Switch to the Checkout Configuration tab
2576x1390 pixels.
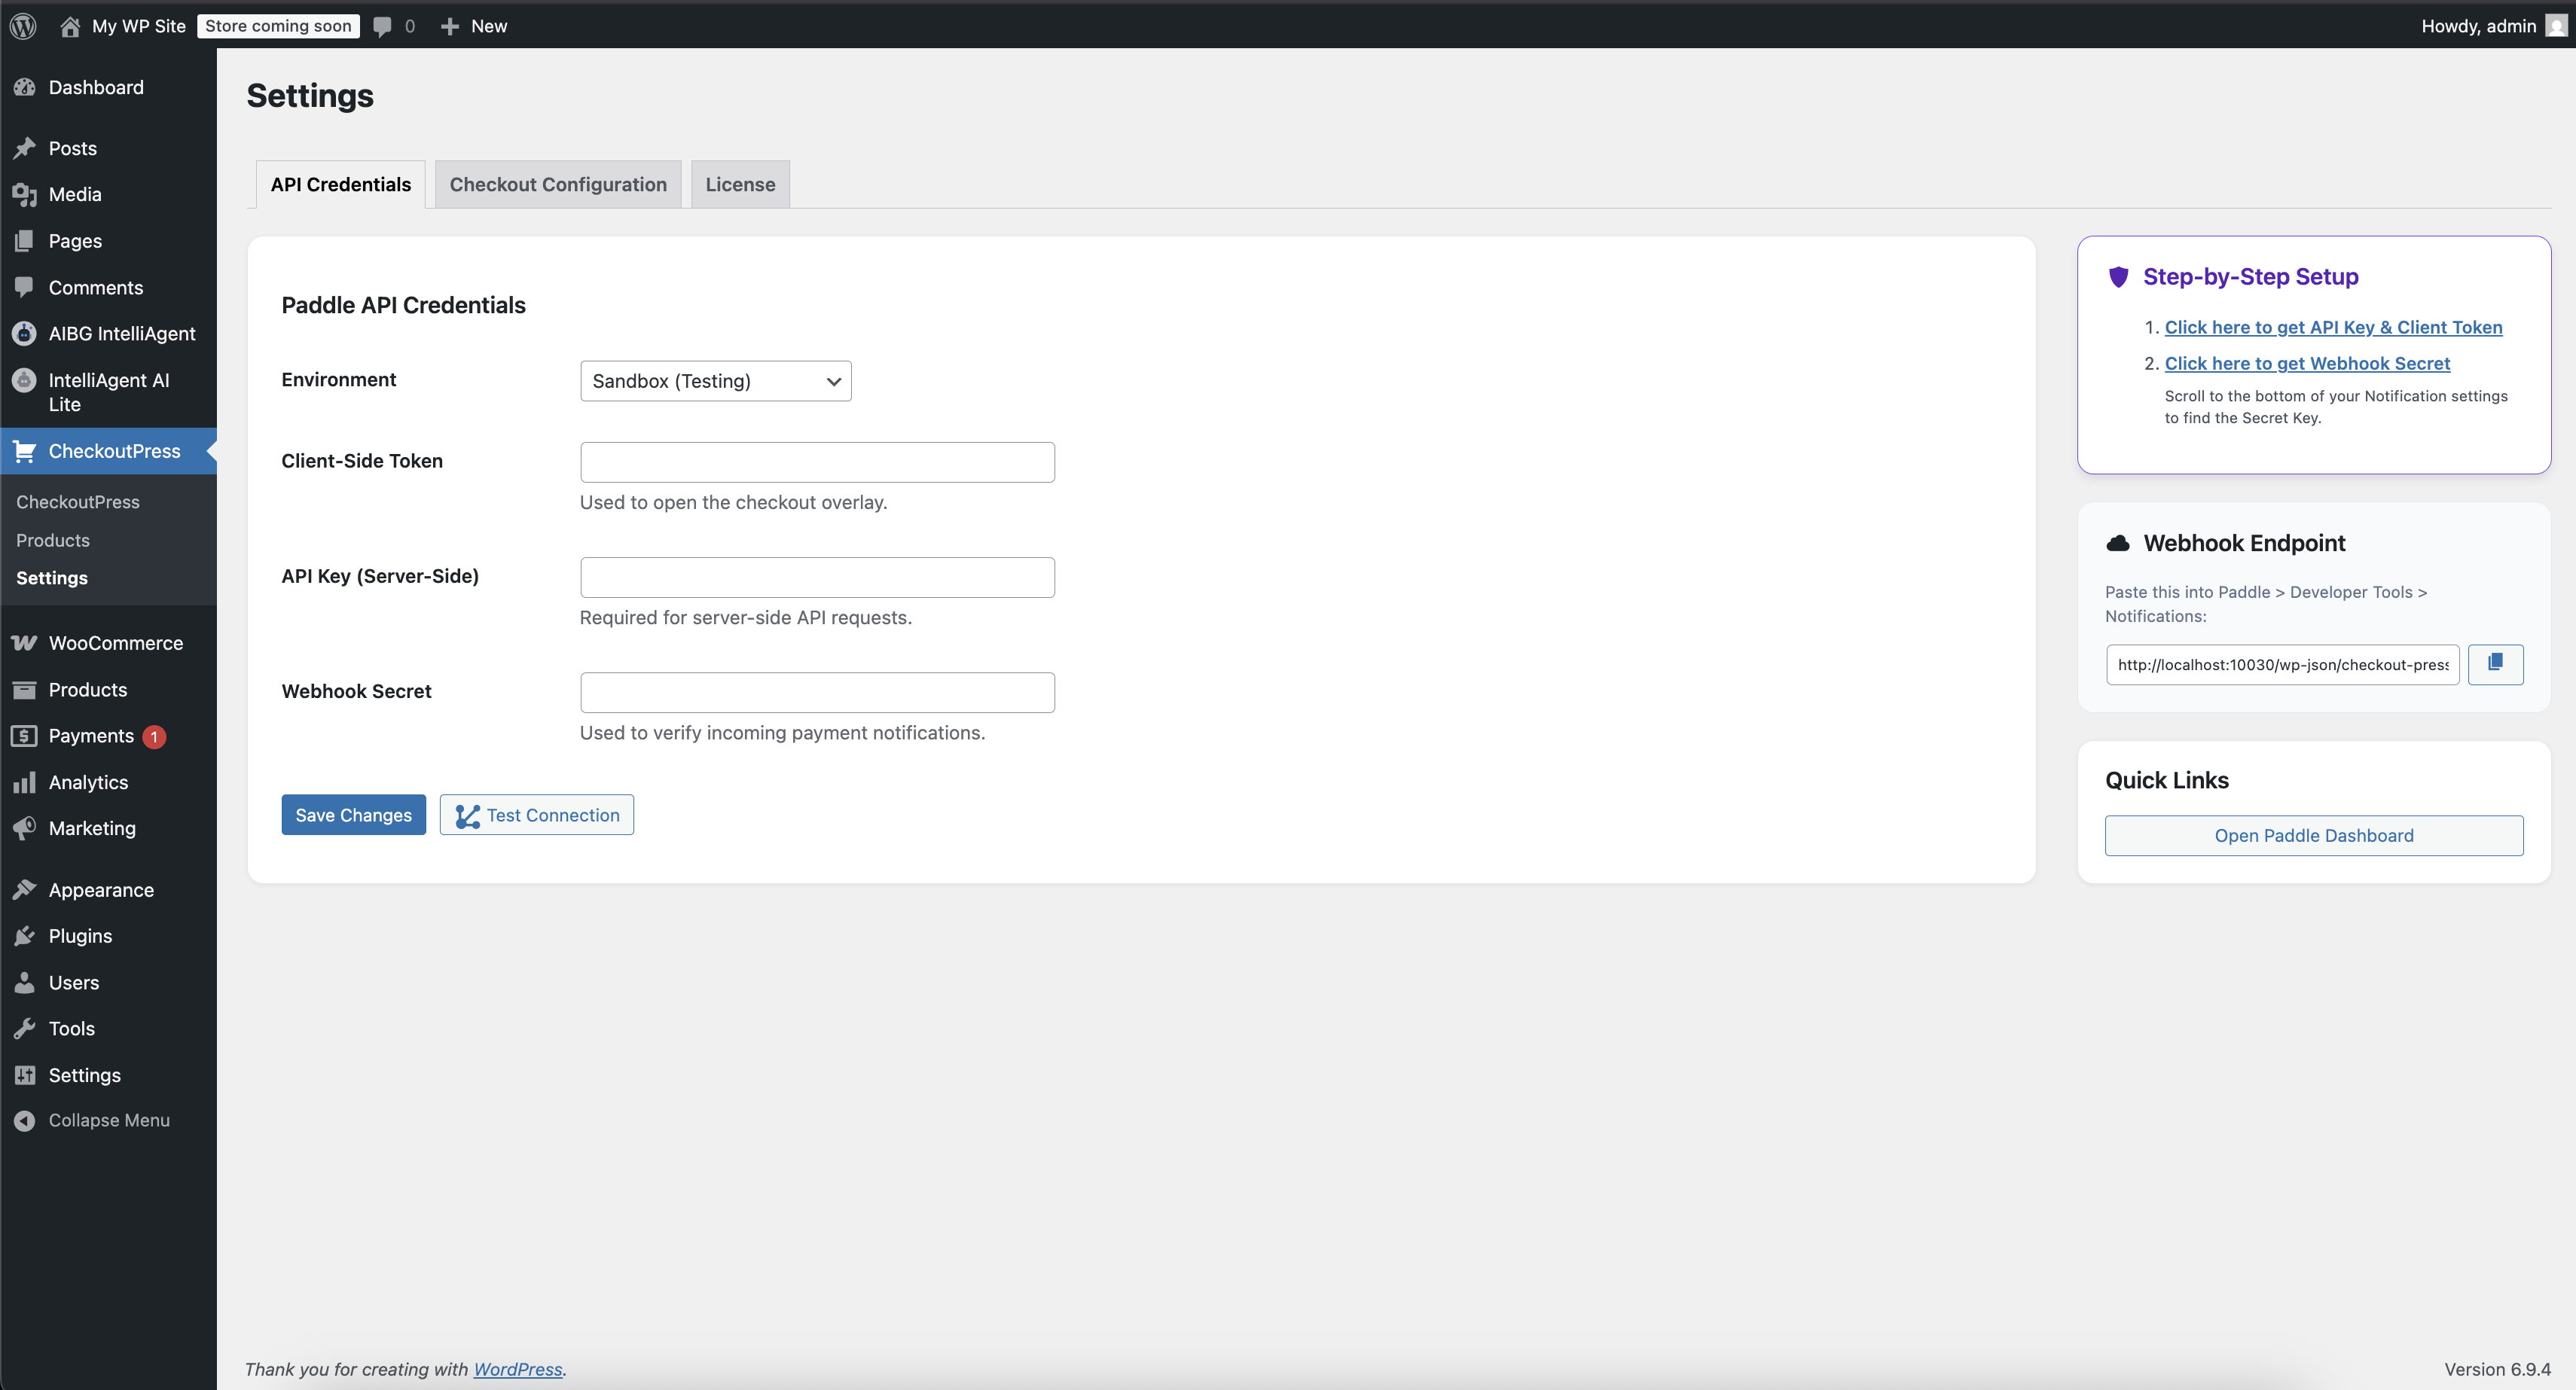point(558,184)
